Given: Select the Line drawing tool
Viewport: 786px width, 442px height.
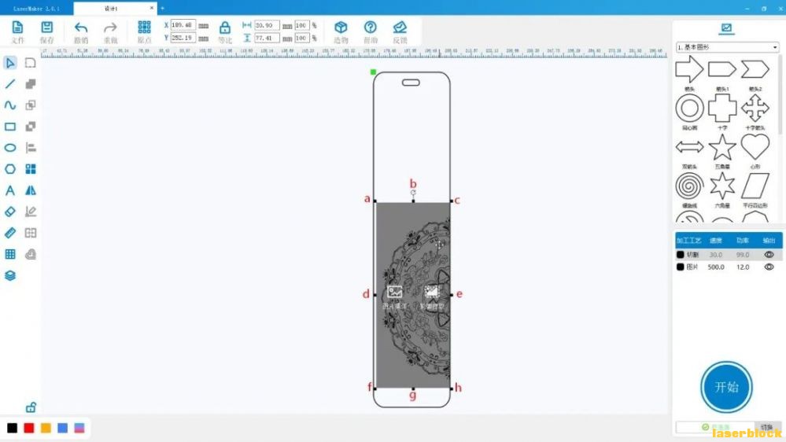Looking at the screenshot, I should (10, 83).
